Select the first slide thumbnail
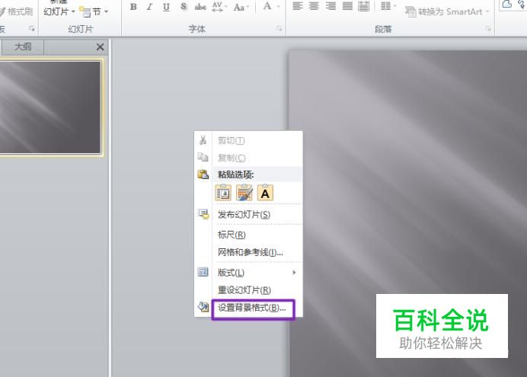The width and height of the screenshot is (527, 377). point(50,107)
